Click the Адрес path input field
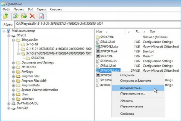This screenshot has width=181, height=121. [x=98, y=24]
